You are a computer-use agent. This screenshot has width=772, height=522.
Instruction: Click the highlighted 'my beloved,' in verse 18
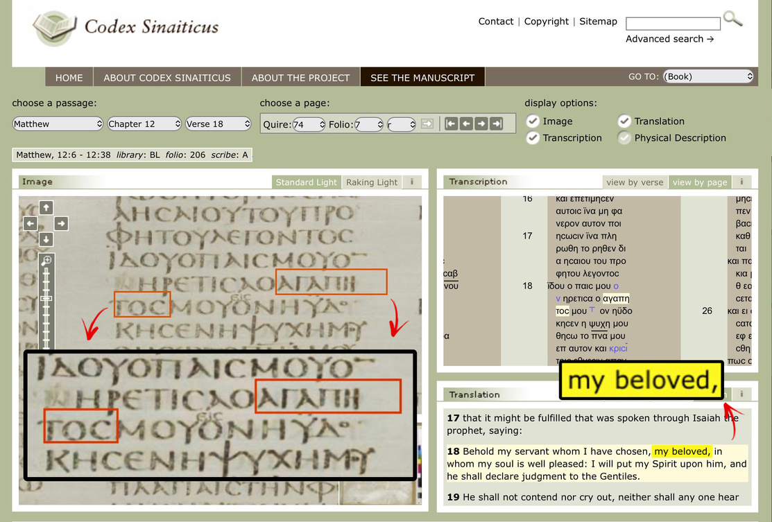point(683,451)
